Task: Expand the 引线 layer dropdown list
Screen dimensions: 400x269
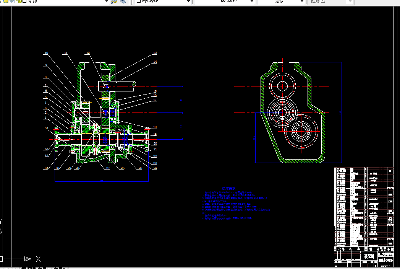Action: pos(107,2)
